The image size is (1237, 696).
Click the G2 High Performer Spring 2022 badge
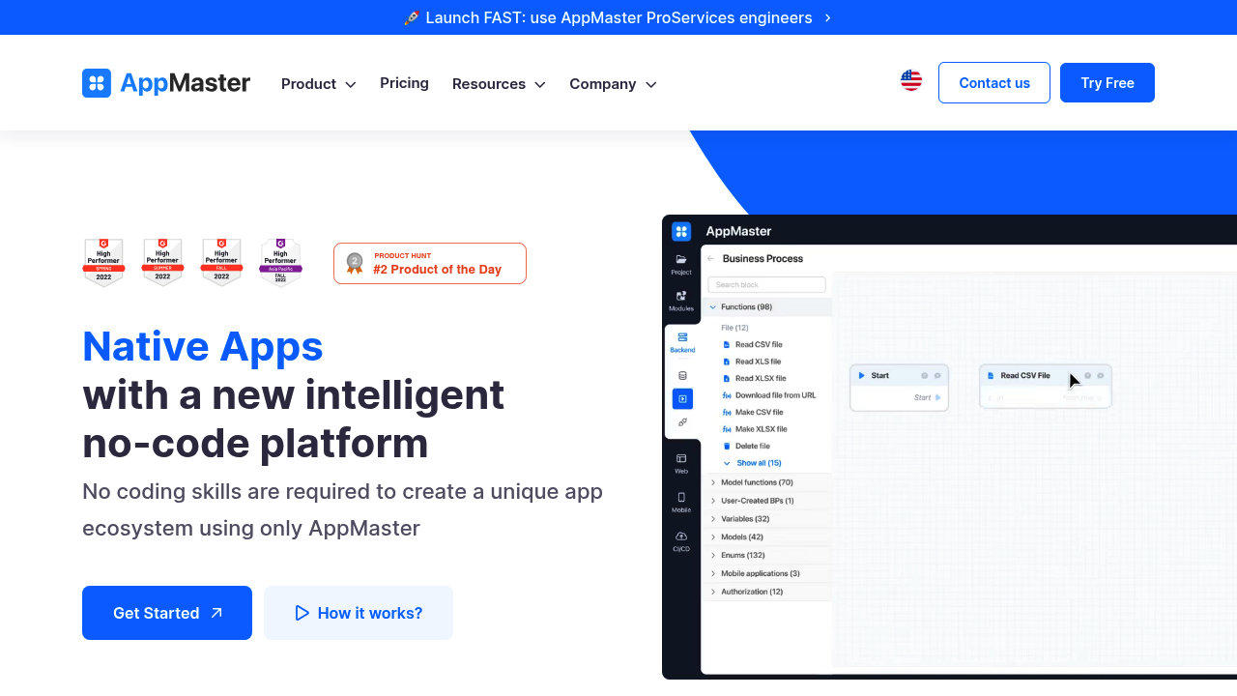coord(103,263)
